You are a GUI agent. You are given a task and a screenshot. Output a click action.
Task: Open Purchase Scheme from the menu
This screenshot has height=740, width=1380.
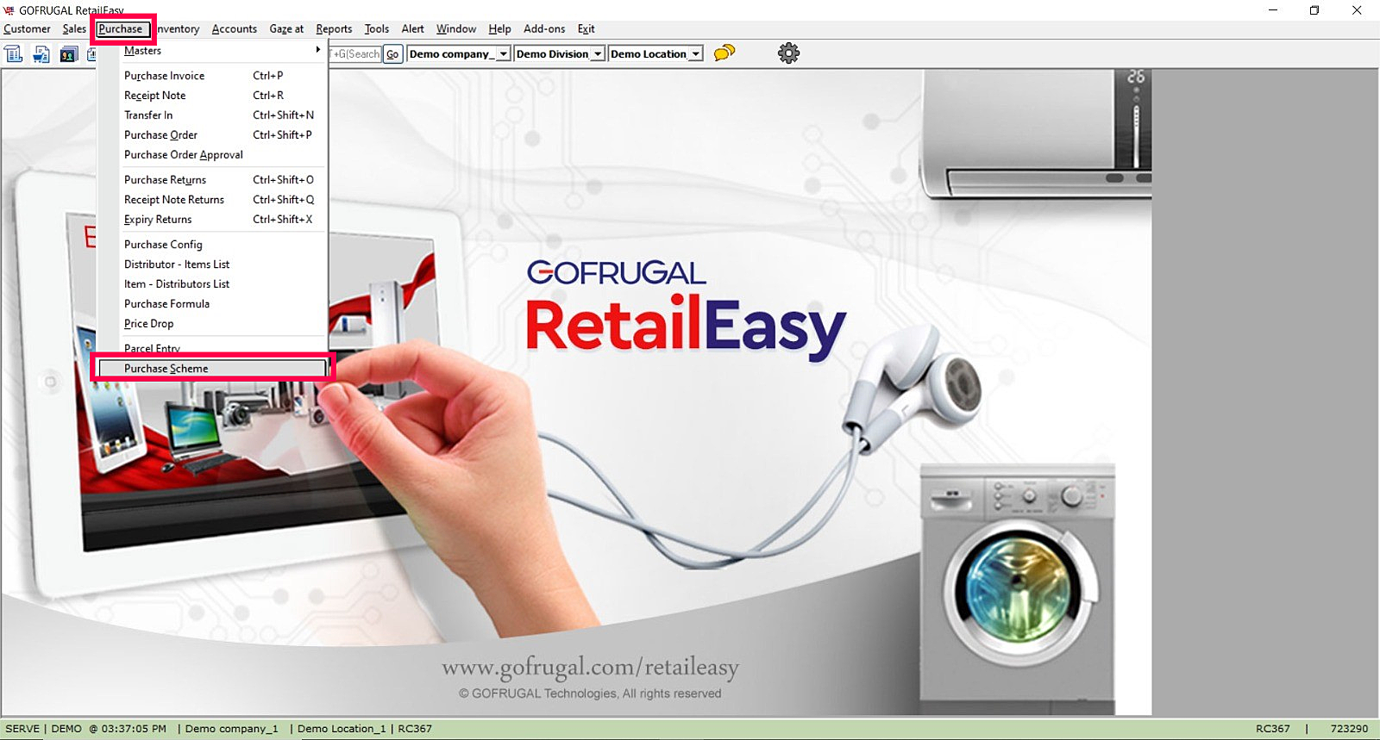pyautogui.click(x=213, y=369)
